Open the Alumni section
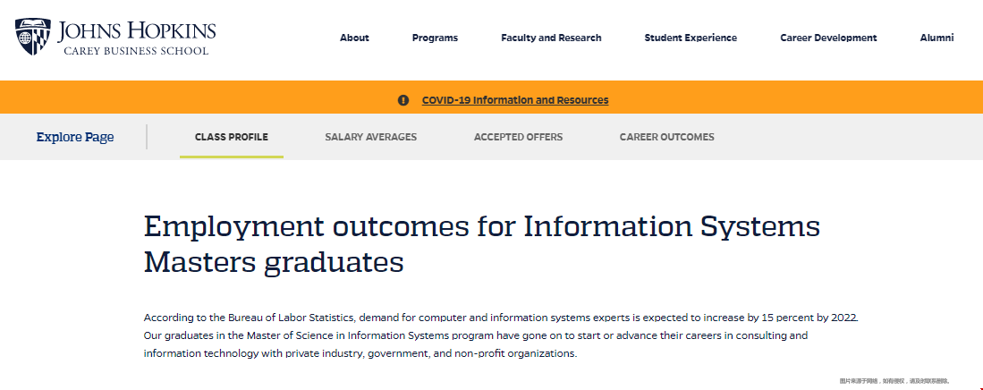Viewport: 983px width, 390px height. 936,38
